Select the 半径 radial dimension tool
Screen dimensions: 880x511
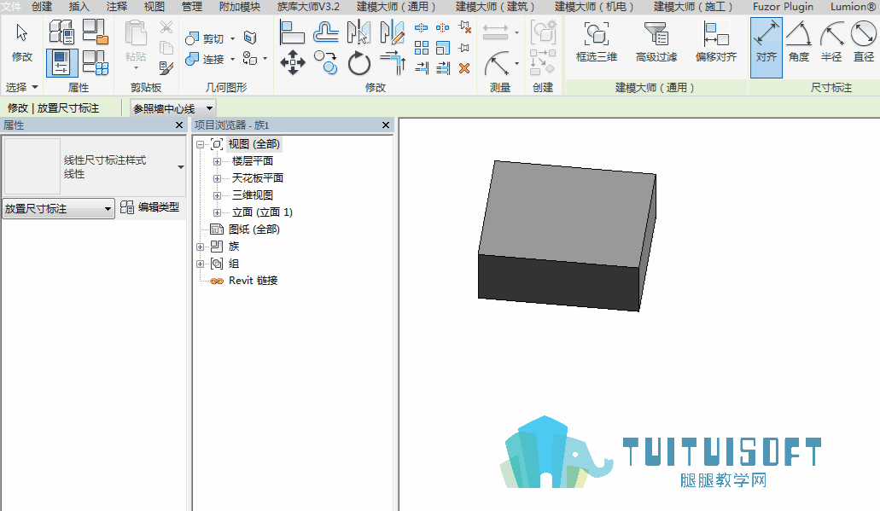click(831, 42)
